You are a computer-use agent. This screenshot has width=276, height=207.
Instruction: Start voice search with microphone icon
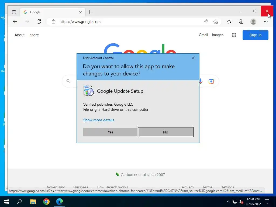[201, 81]
